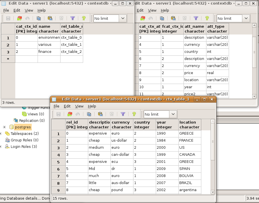Open Help menu in top-right Edit Data window
This screenshot has width=259, height=203.
coord(165,10)
